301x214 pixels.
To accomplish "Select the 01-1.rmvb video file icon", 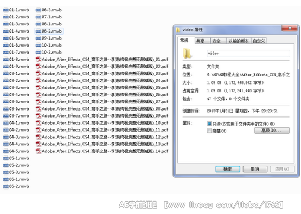I will pyautogui.click(x=6, y=10).
